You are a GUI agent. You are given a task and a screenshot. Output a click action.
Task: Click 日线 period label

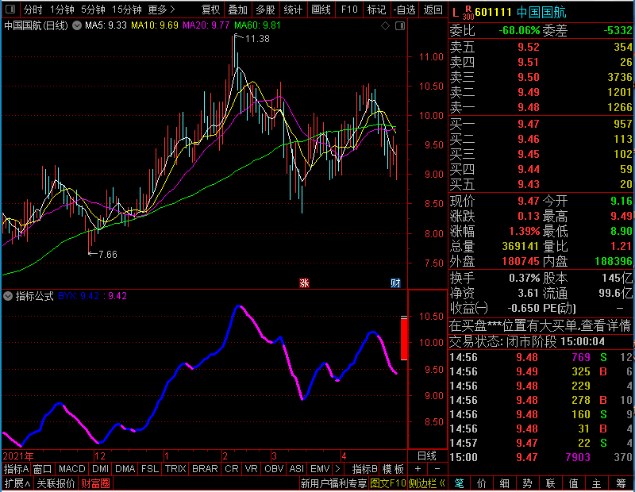coord(427,456)
